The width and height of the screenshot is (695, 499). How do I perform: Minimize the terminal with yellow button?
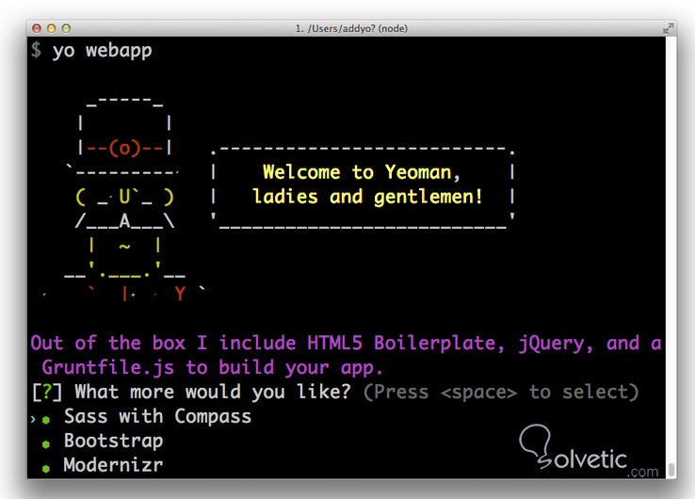[x=52, y=28]
